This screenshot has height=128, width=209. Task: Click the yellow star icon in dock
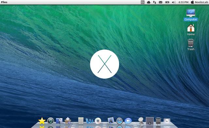42,121
